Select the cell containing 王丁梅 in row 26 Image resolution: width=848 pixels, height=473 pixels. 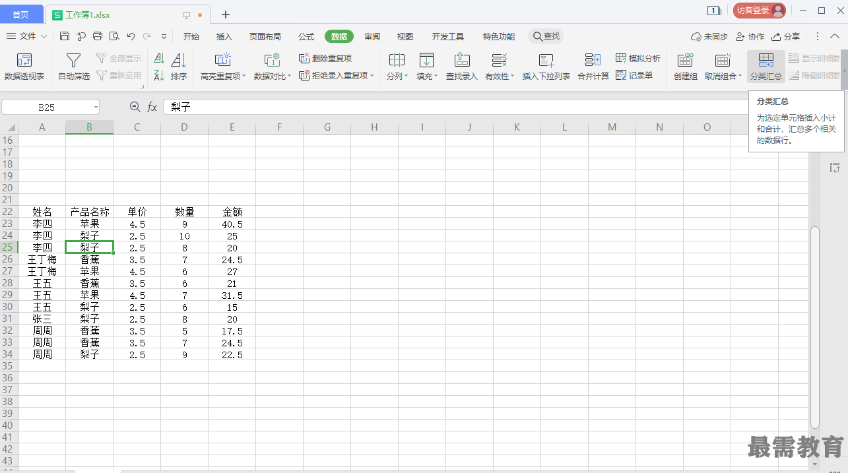[42, 259]
